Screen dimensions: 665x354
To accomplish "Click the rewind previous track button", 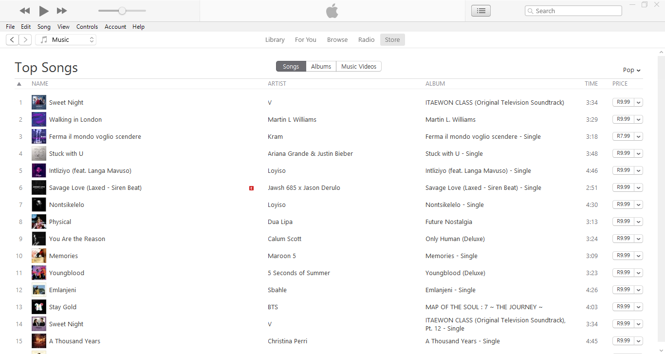I will point(25,11).
